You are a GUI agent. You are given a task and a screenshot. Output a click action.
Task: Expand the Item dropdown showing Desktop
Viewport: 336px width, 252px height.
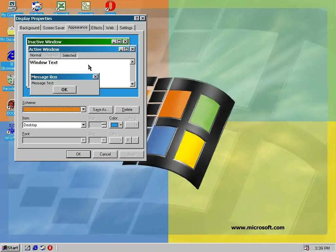83,125
